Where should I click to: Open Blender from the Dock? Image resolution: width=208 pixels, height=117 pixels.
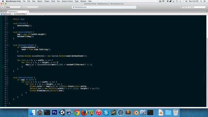point(136,112)
